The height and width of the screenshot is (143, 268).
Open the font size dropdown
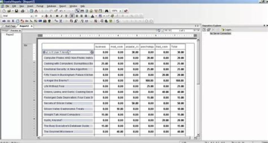42,16
